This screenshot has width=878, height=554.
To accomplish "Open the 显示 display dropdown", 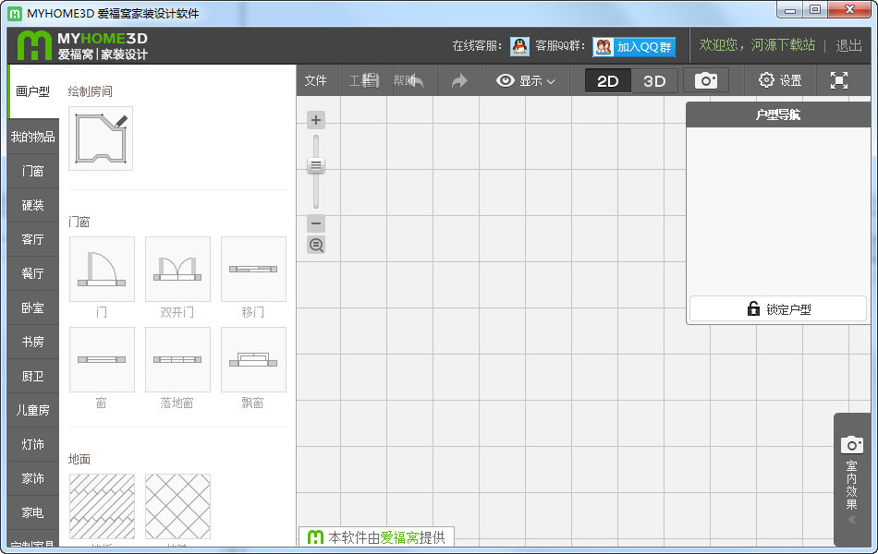I will [525, 80].
